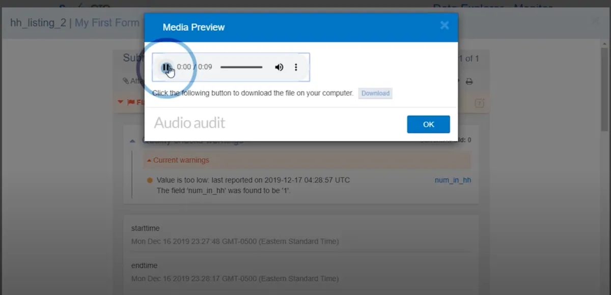
Task: Click the orange warning dot indicator
Action: 150,180
